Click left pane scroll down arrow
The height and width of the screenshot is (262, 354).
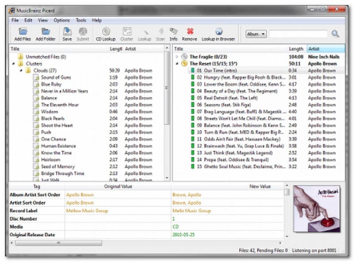point(167,178)
